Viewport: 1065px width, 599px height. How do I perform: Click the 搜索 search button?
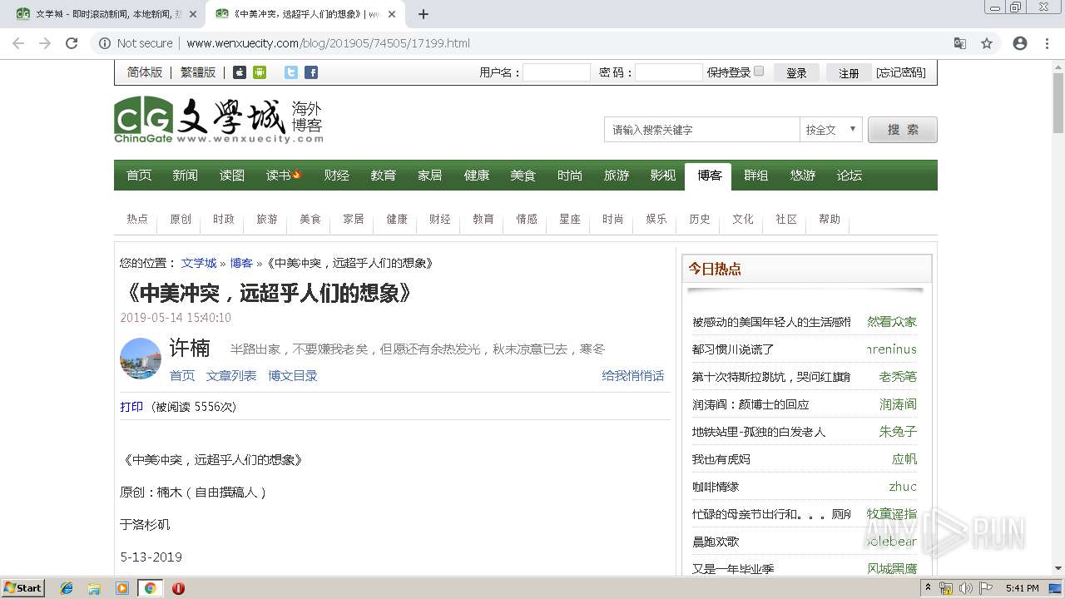[903, 130]
